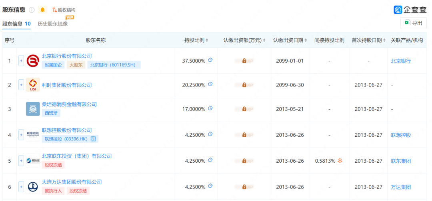Viewport: 432px width, 201px height.
Task: Click the info icon next to 股东信息 heading
Action: (32, 10)
